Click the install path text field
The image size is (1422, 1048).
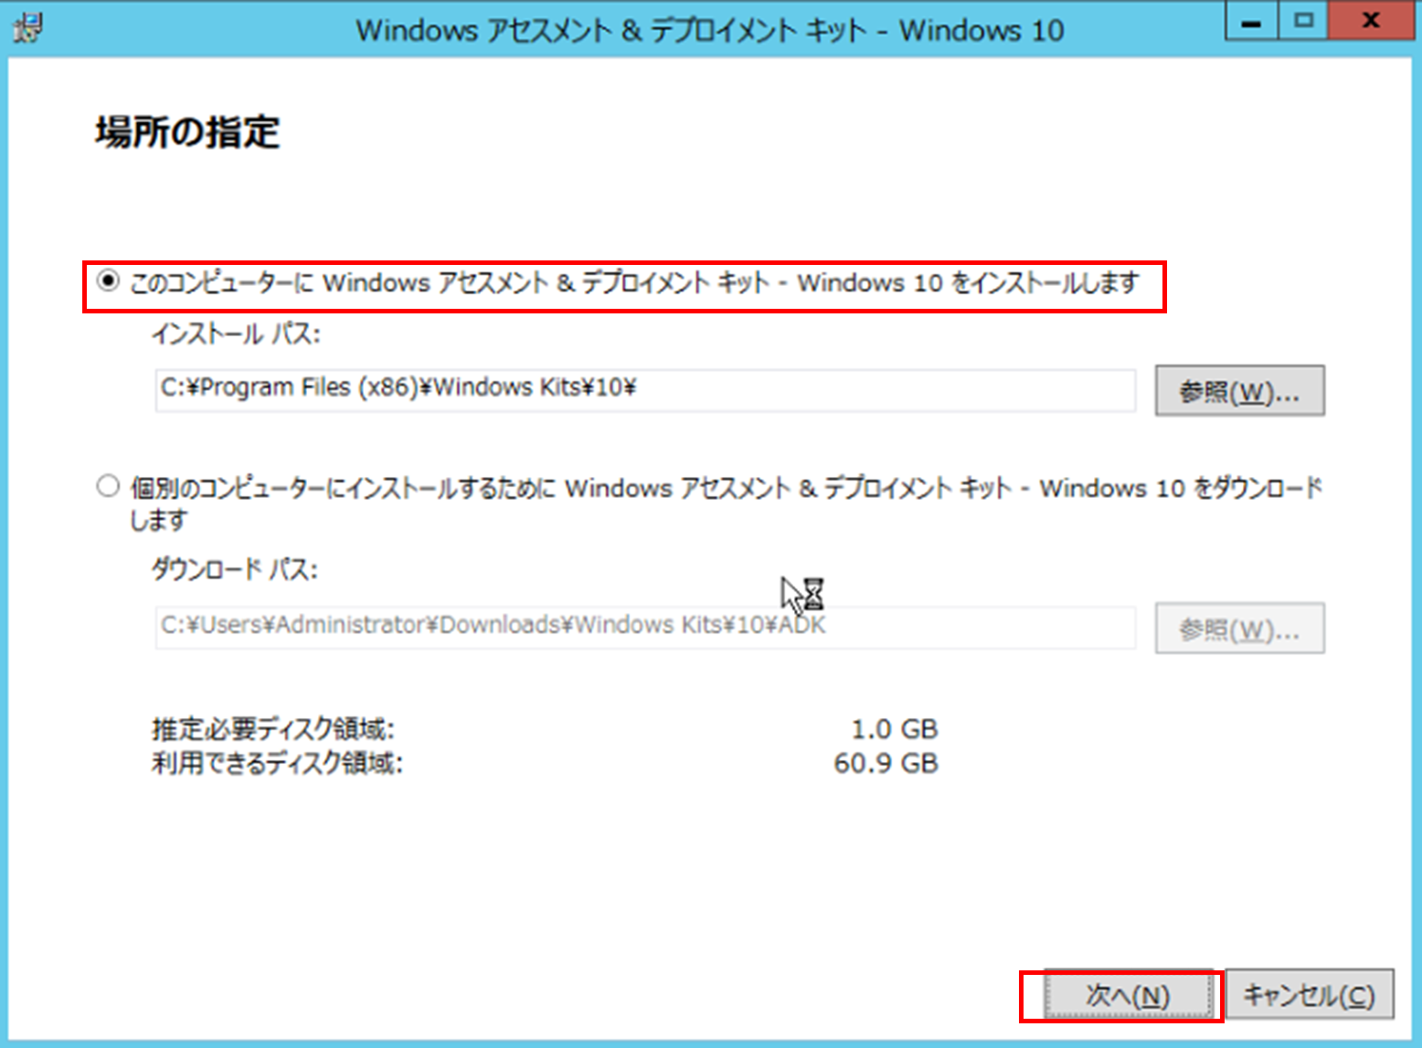click(x=645, y=390)
